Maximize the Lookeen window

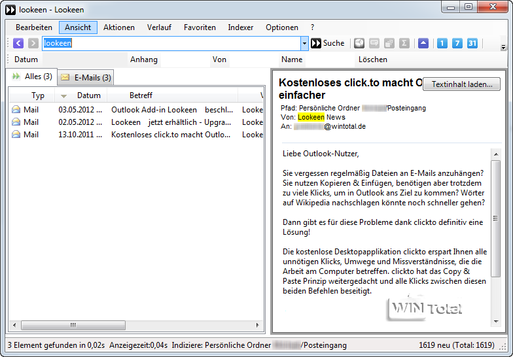pos(469,7)
